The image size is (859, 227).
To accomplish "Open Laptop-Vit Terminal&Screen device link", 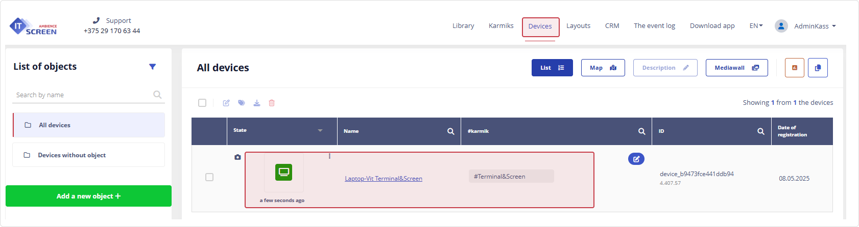I will pos(383,179).
